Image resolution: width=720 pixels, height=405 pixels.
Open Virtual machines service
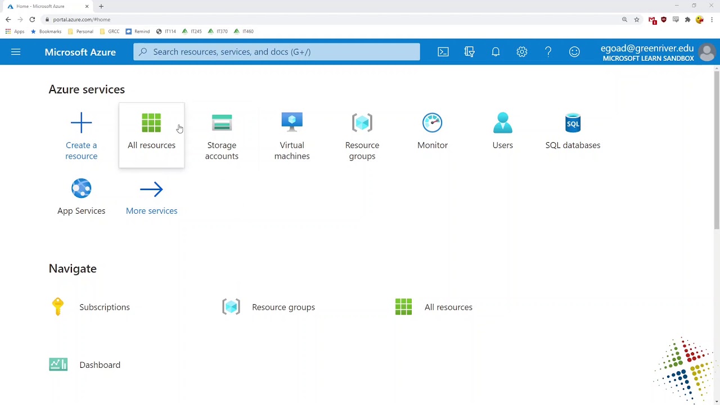coord(292,137)
